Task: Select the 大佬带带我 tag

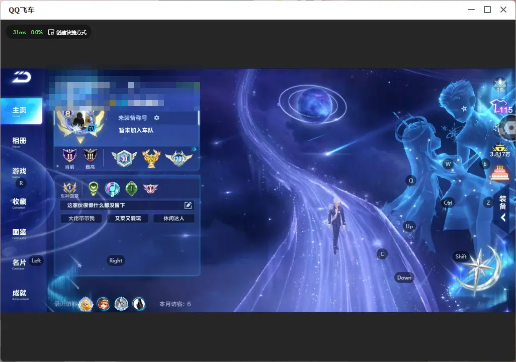Action: 81,218
